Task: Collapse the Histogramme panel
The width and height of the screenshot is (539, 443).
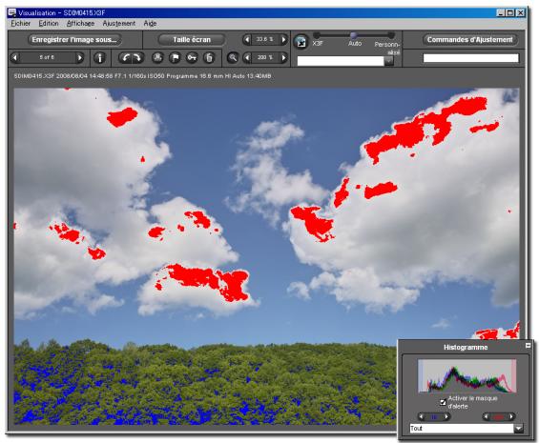Action: 528,346
